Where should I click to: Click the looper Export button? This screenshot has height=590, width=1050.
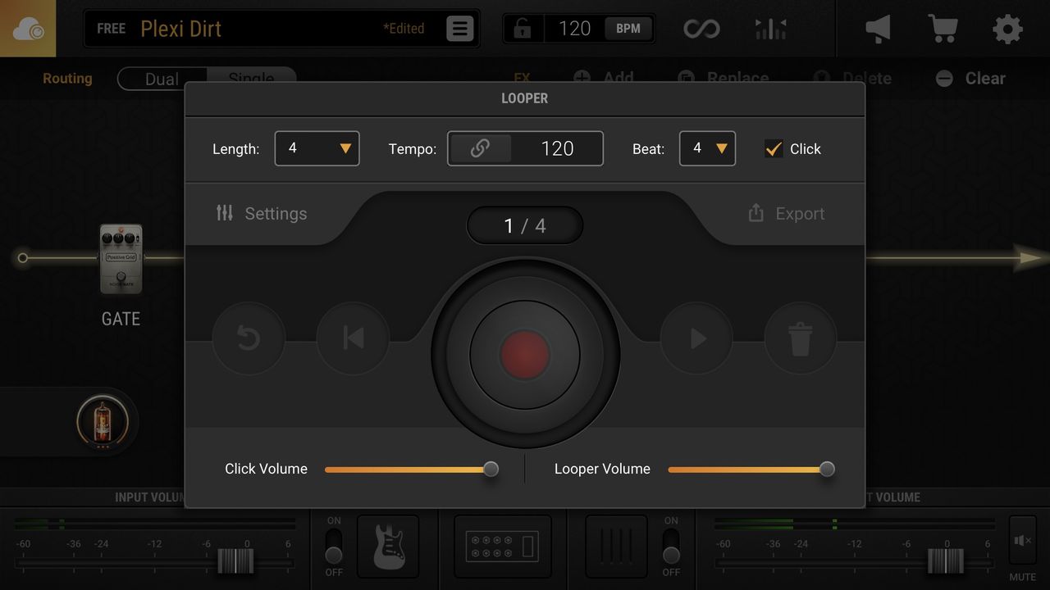pos(787,214)
